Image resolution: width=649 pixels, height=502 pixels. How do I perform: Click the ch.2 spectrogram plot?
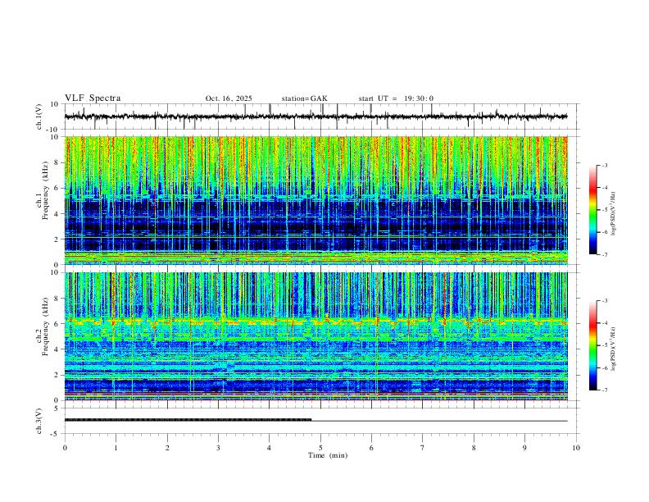point(315,336)
